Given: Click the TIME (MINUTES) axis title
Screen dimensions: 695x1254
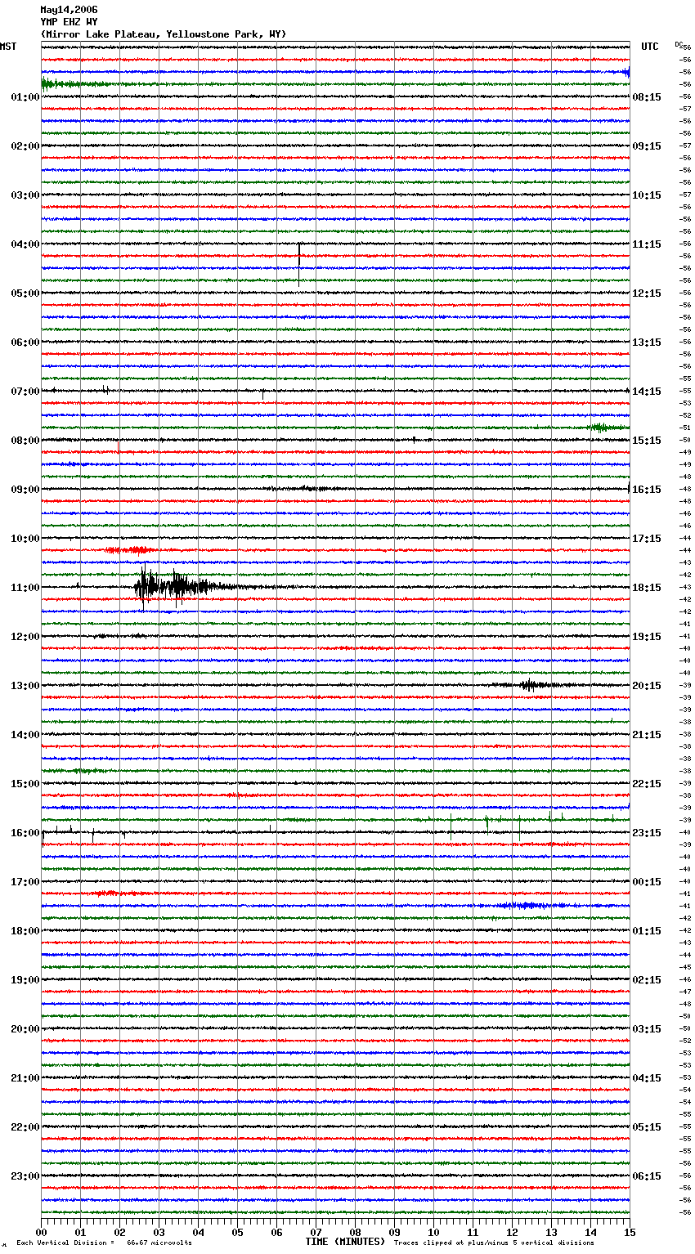Looking at the screenshot, I should point(345,1242).
